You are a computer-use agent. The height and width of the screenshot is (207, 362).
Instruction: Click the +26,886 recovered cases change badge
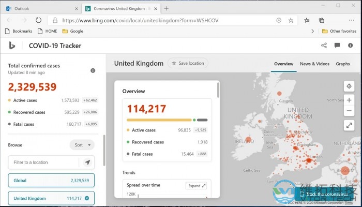(90, 112)
